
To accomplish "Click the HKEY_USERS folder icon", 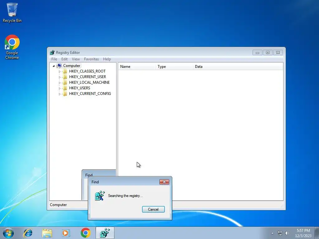I will point(65,88).
